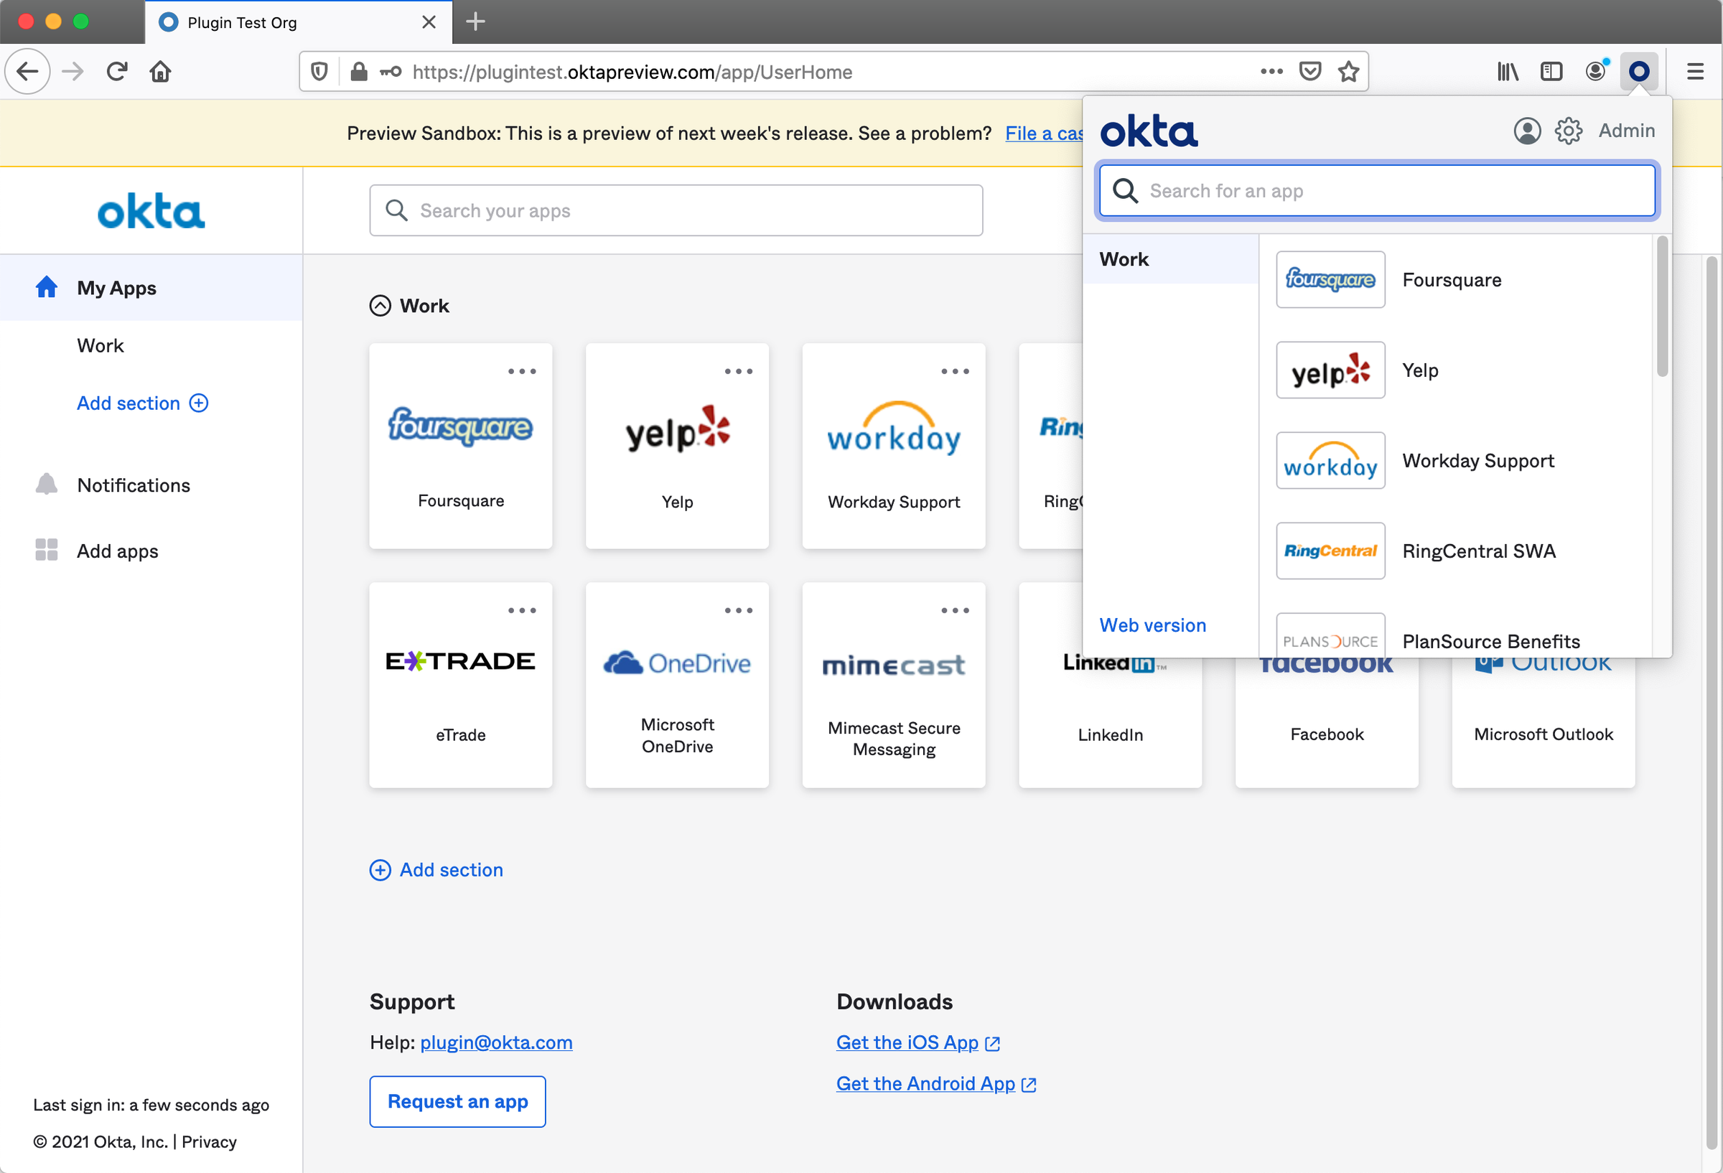Screen dimensions: 1723x1173
Task: Focus the Search your apps field
Action: point(676,210)
